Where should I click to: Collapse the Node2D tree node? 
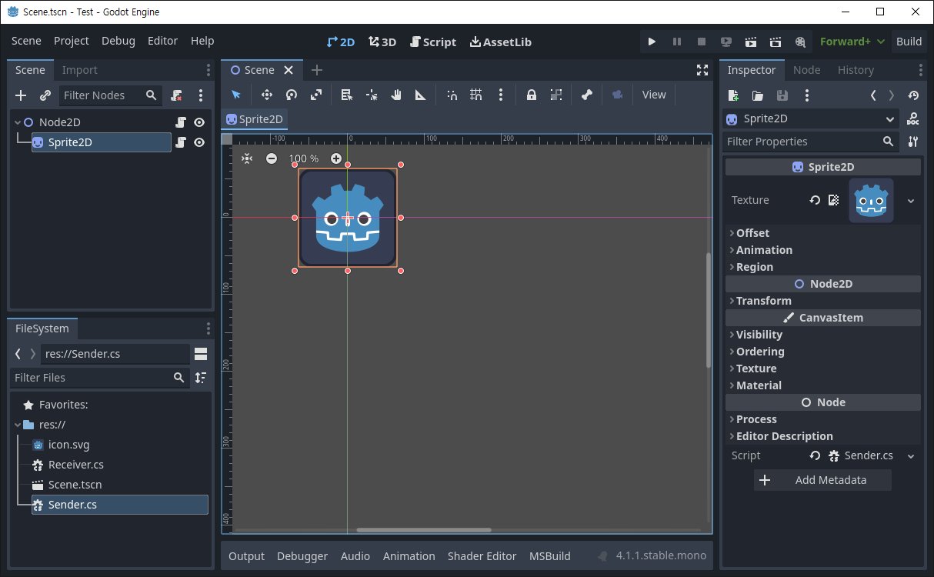point(17,122)
